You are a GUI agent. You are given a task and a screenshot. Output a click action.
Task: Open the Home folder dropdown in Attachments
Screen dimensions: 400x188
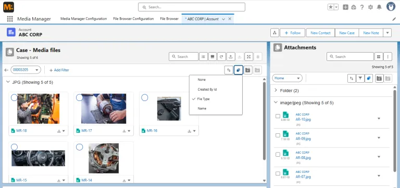[x=287, y=78]
